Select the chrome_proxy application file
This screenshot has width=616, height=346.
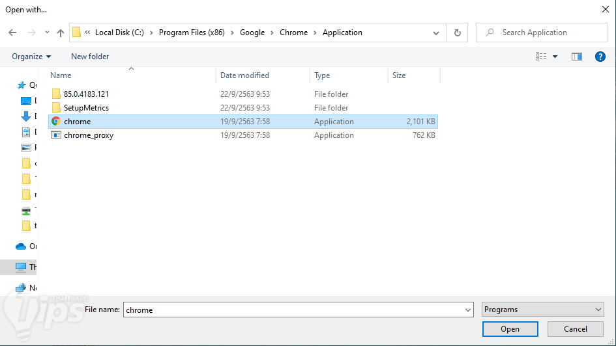(x=88, y=135)
